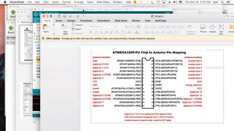Open the quick access toolbar customize arrow
The width and height of the screenshot is (234, 131).
[83, 16]
